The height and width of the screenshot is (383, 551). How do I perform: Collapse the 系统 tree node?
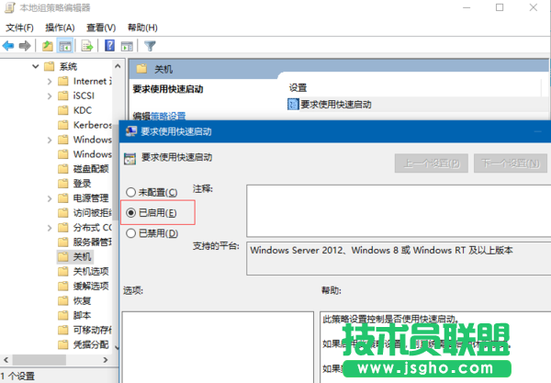click(35, 67)
